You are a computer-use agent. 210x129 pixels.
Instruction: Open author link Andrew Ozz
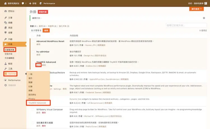coord(91,66)
